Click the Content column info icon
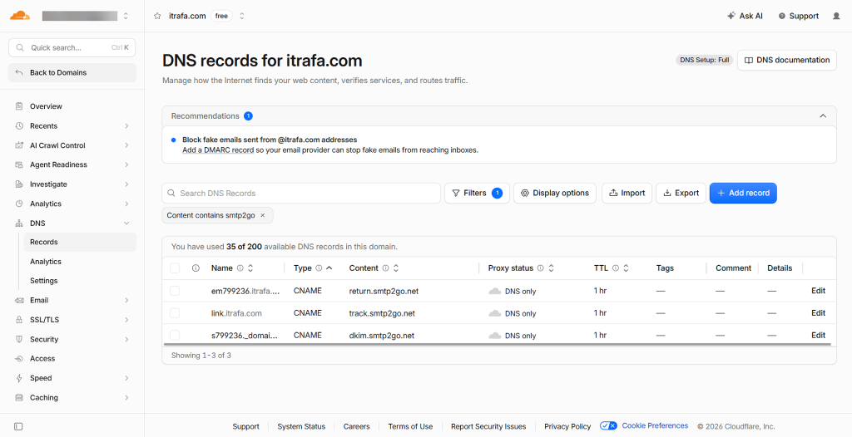Viewport: 852px width, 437px height. (385, 268)
